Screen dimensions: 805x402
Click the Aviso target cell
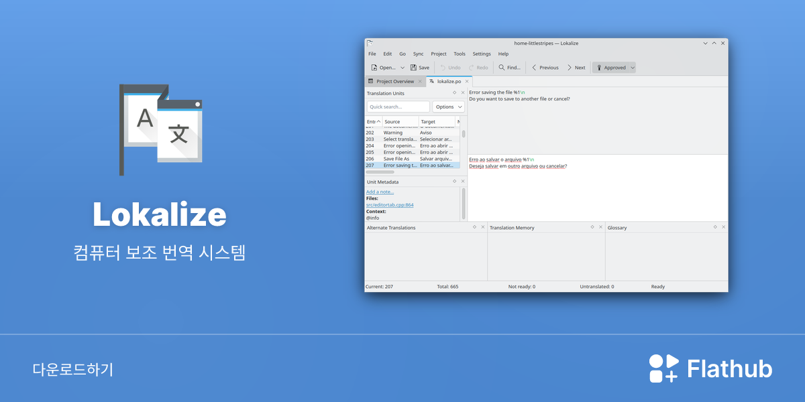click(426, 133)
